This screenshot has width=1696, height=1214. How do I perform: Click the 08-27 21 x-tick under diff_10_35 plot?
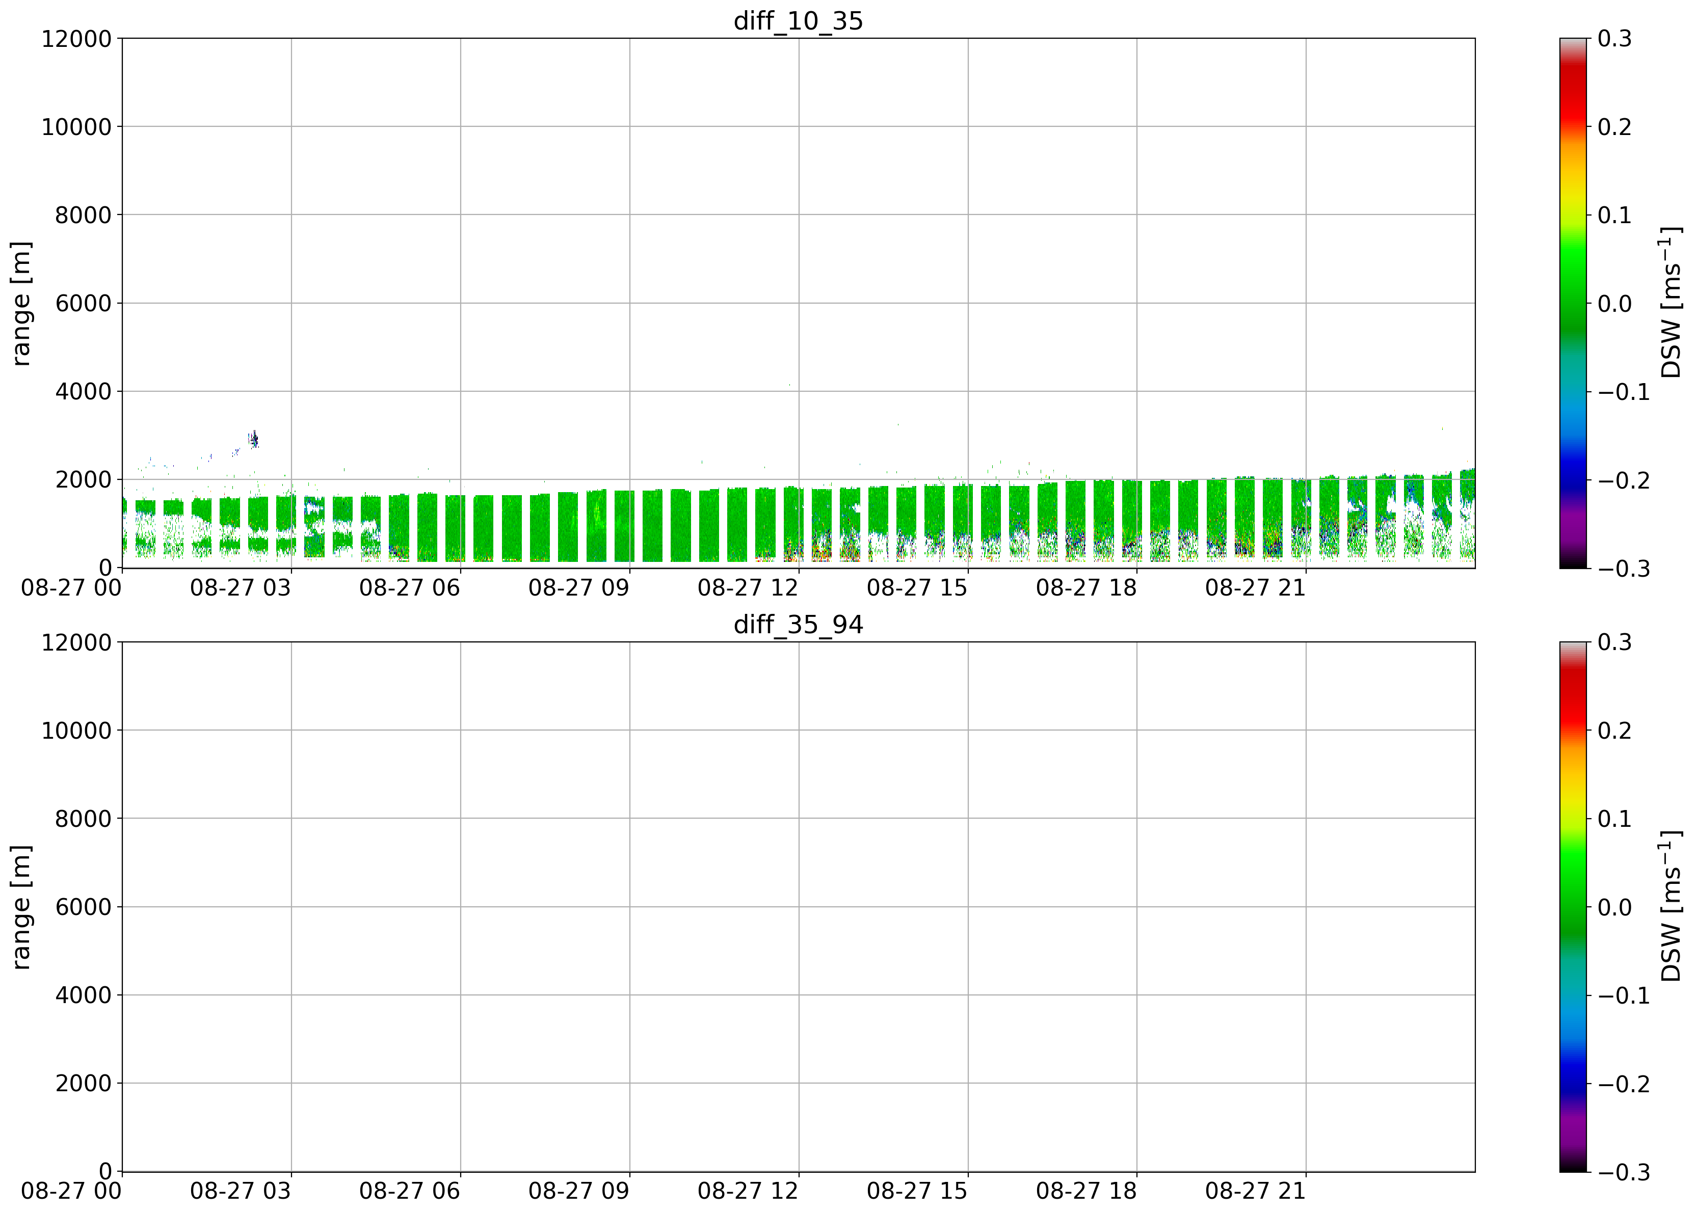click(x=1256, y=588)
